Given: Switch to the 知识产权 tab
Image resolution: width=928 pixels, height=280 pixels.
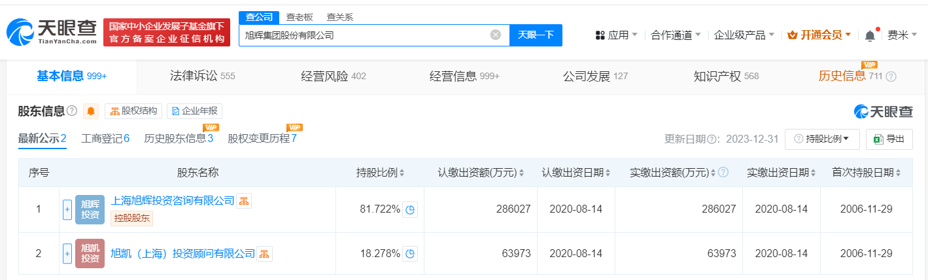Looking at the screenshot, I should point(726,76).
